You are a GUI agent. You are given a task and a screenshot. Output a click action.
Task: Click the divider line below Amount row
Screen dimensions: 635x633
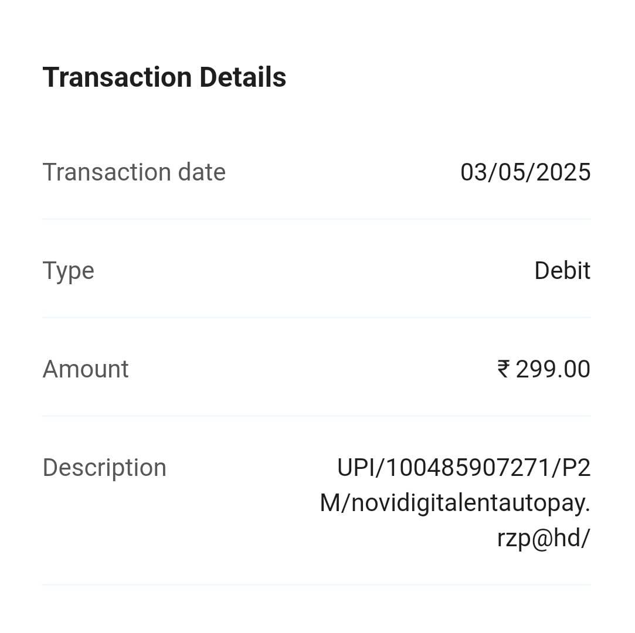tap(317, 416)
